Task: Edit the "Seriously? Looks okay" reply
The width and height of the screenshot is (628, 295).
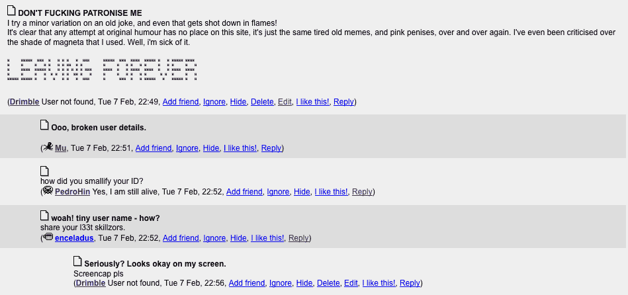Action: point(351,283)
